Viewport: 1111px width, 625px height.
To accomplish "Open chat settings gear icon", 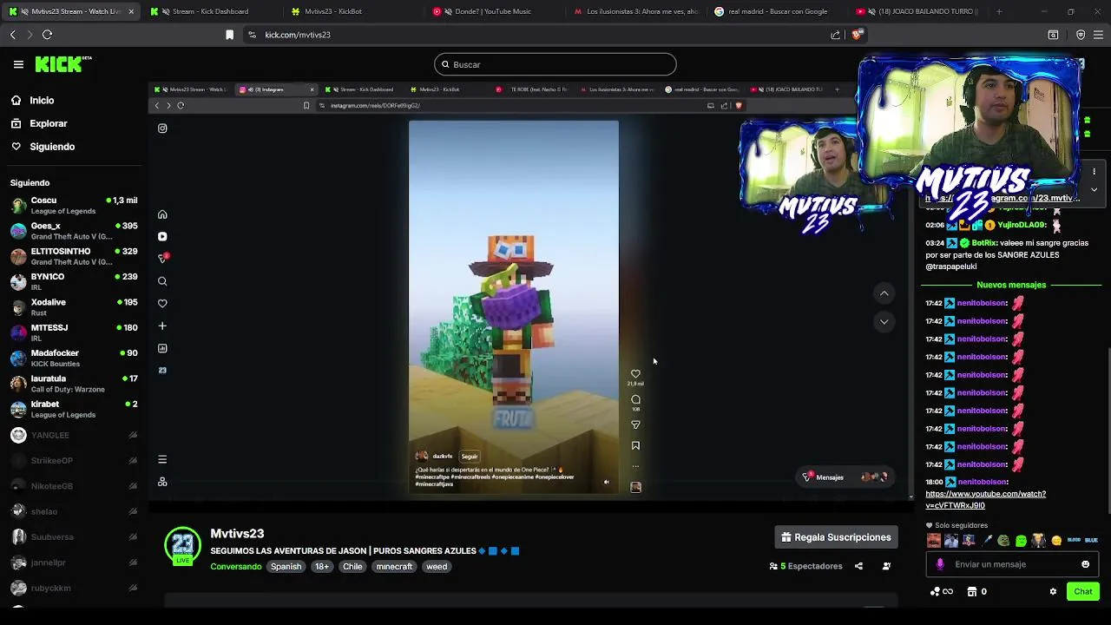I will [x=1053, y=592].
